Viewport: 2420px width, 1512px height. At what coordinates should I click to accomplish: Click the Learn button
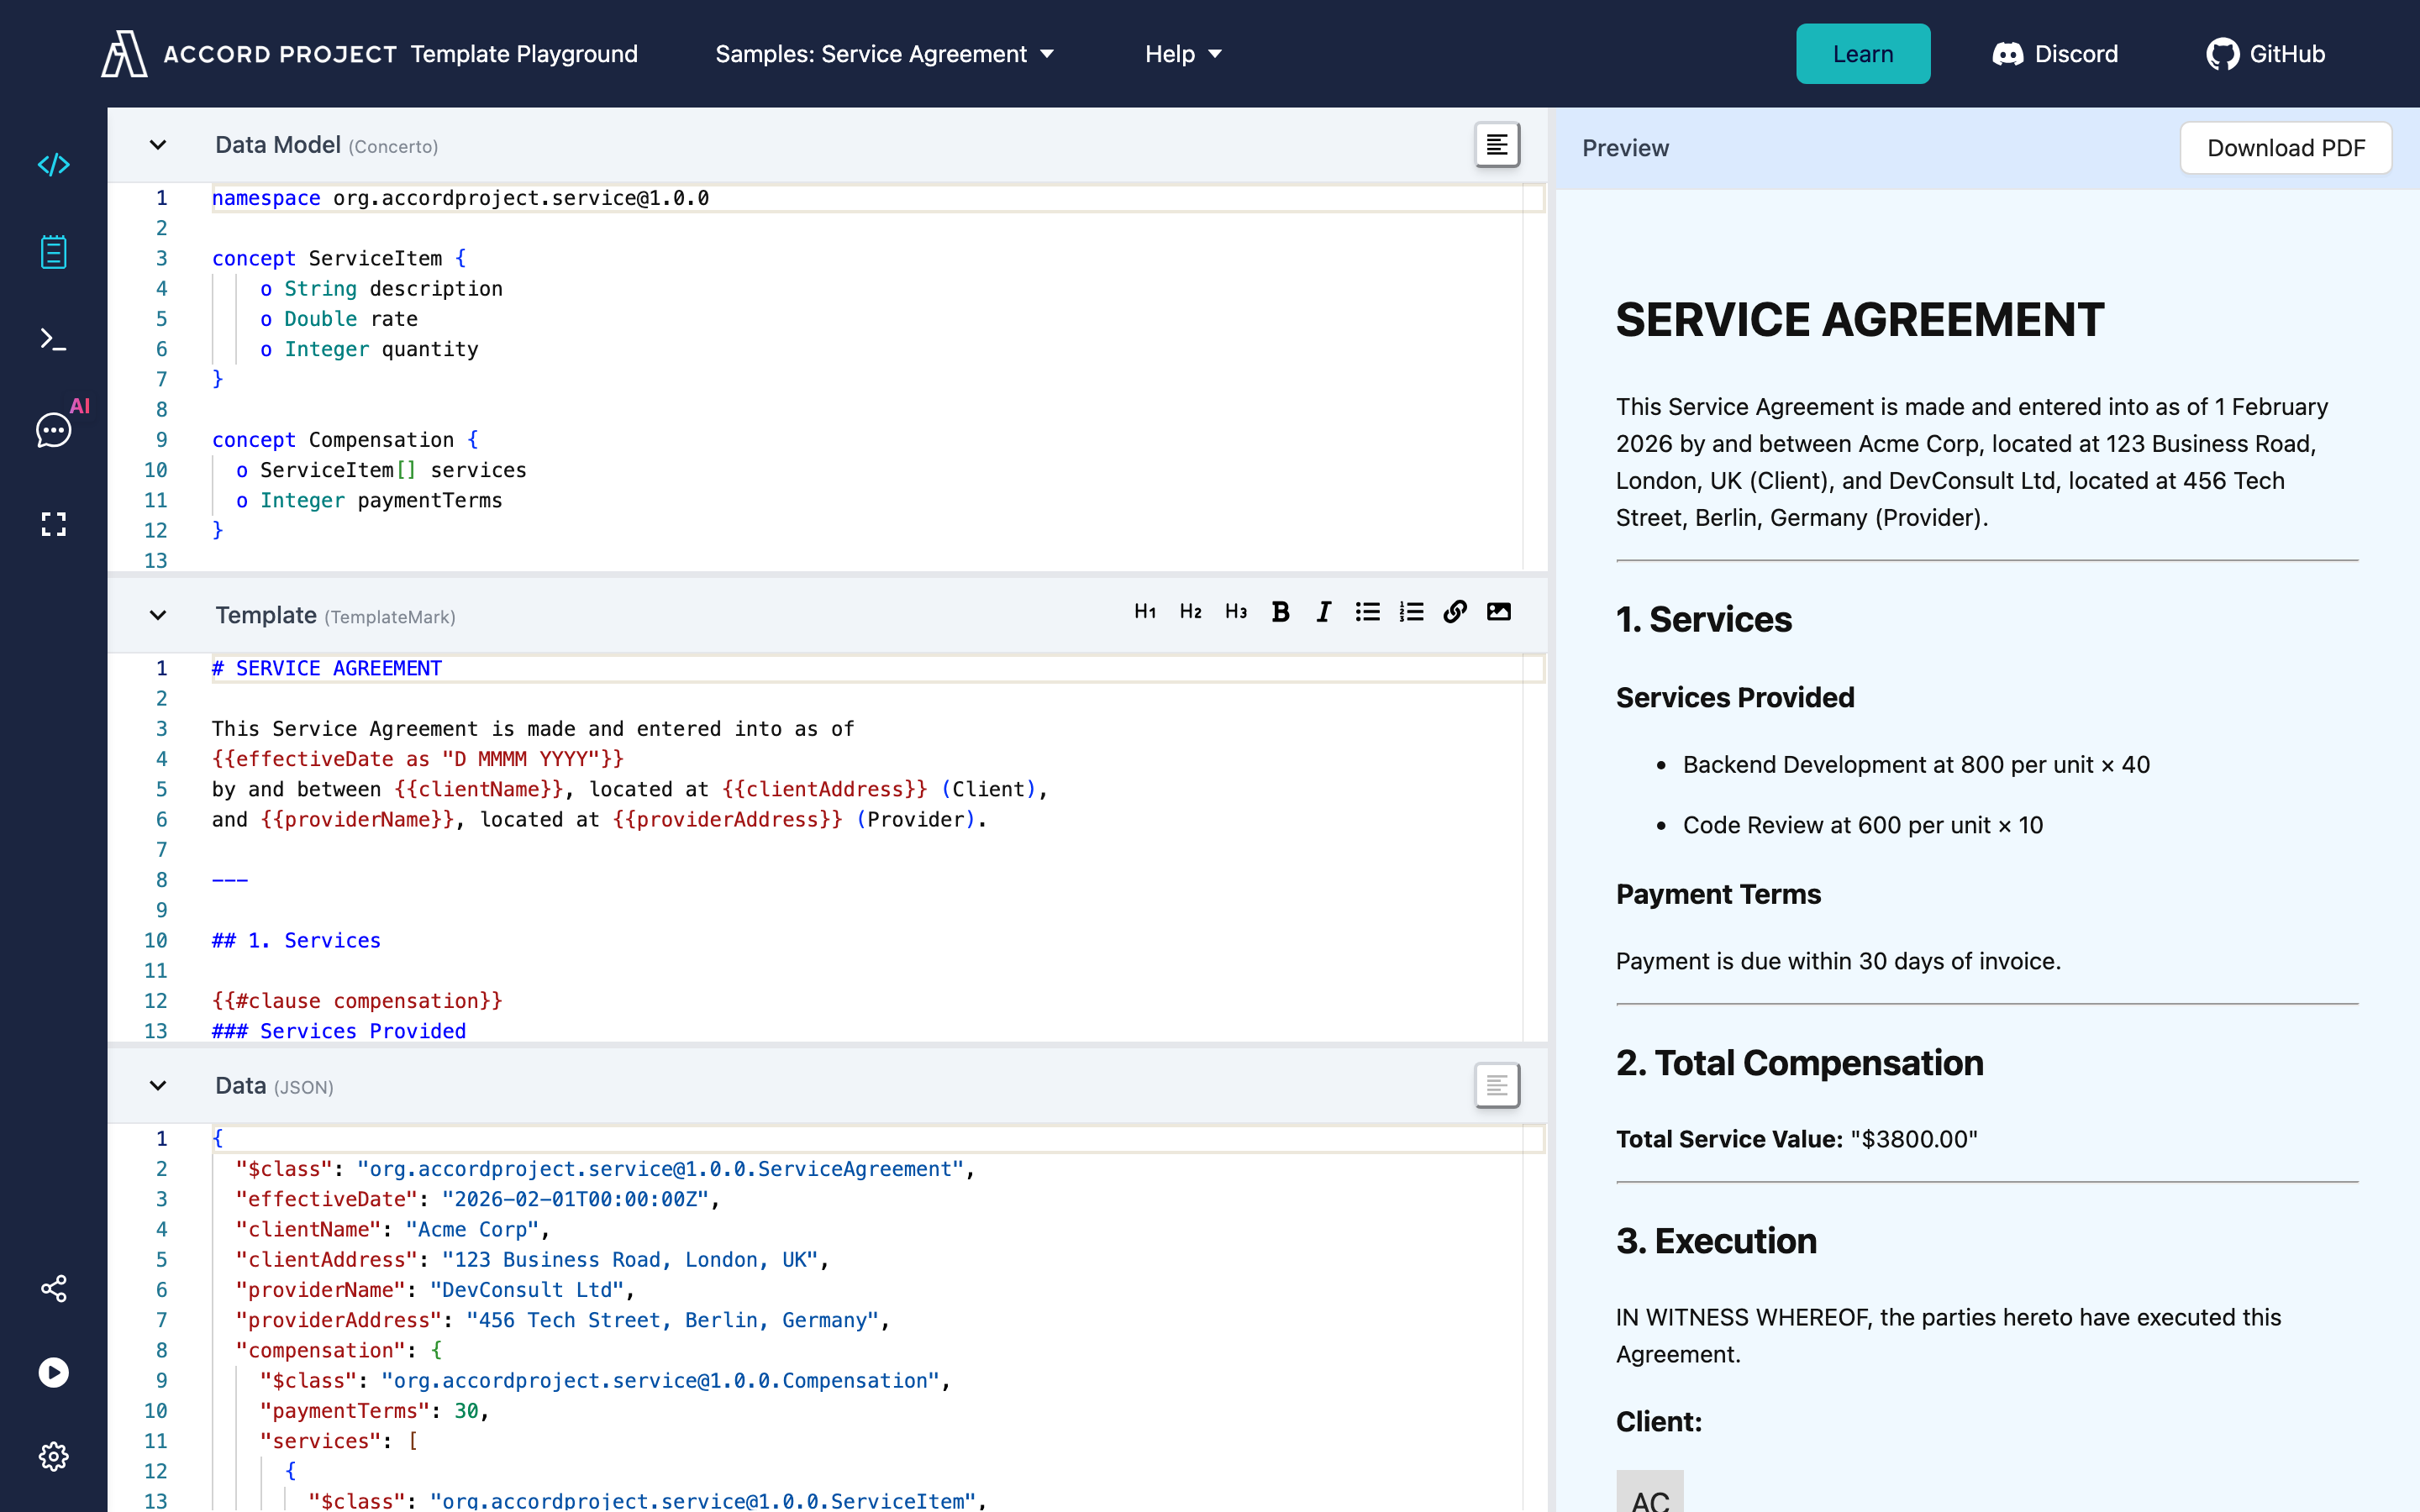pos(1863,54)
